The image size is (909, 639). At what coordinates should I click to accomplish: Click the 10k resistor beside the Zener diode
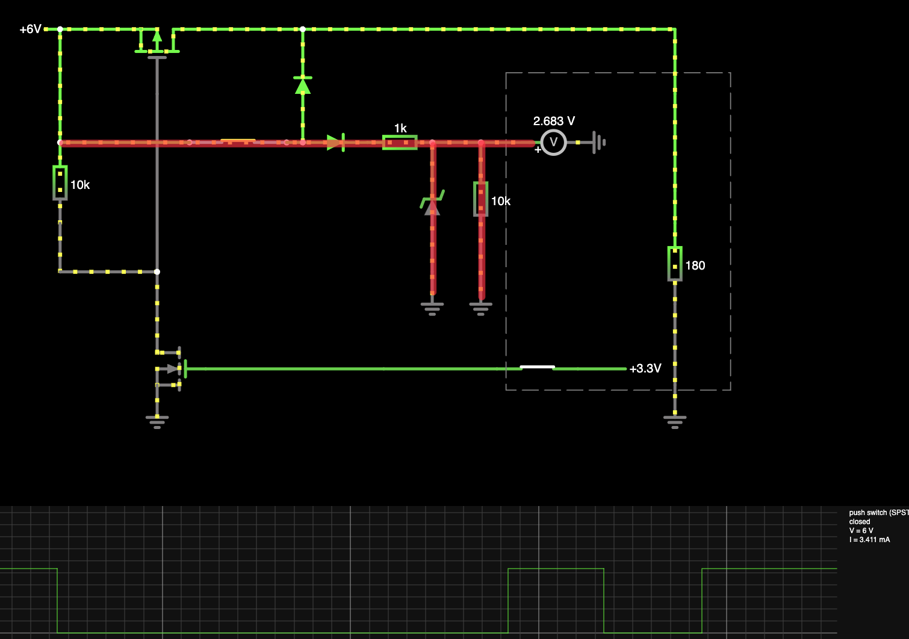(480, 199)
